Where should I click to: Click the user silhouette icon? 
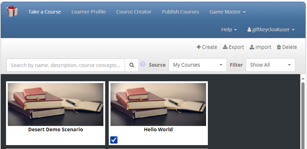point(249,29)
